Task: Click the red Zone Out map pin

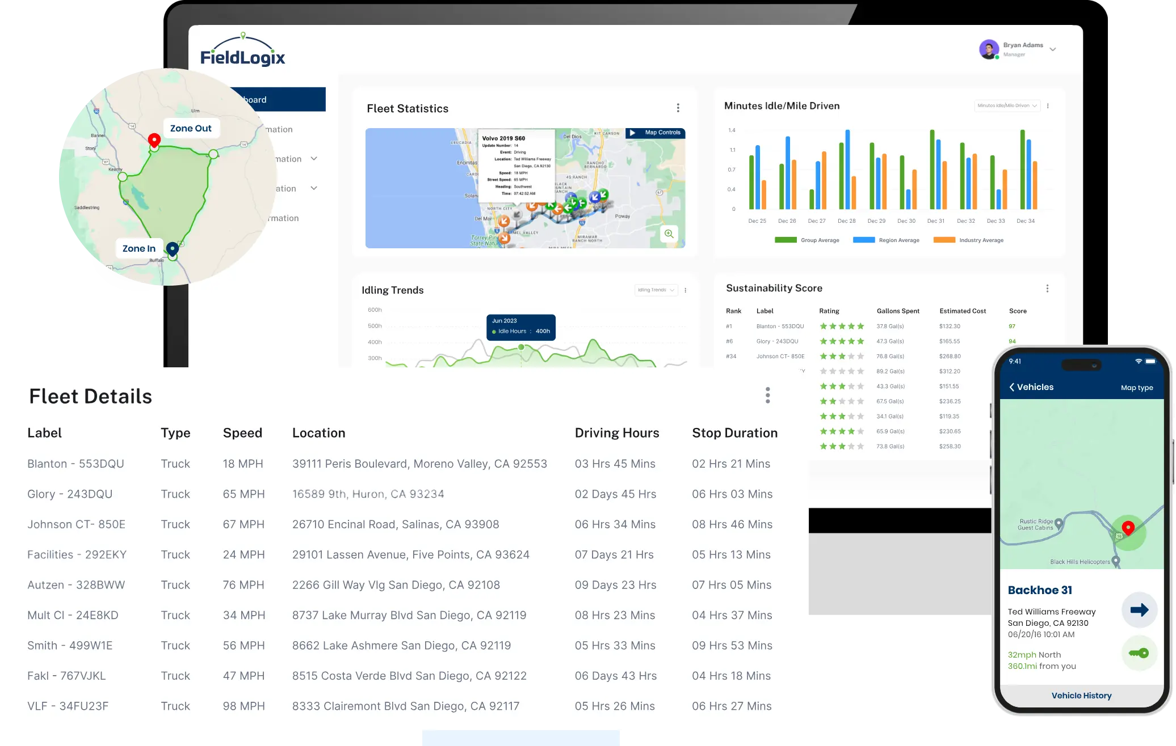Action: click(154, 139)
